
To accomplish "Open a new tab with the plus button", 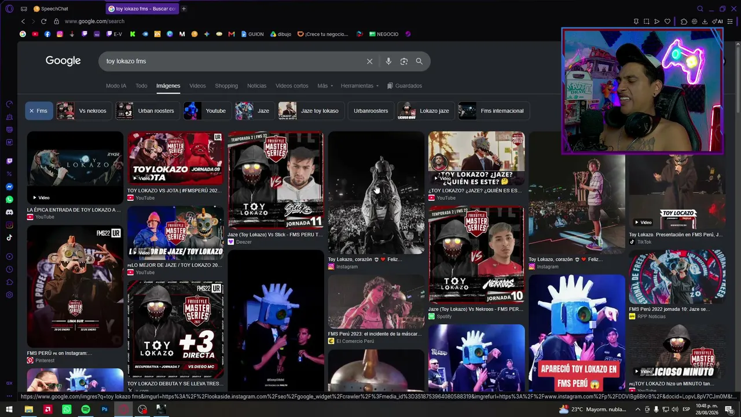I will (184, 9).
